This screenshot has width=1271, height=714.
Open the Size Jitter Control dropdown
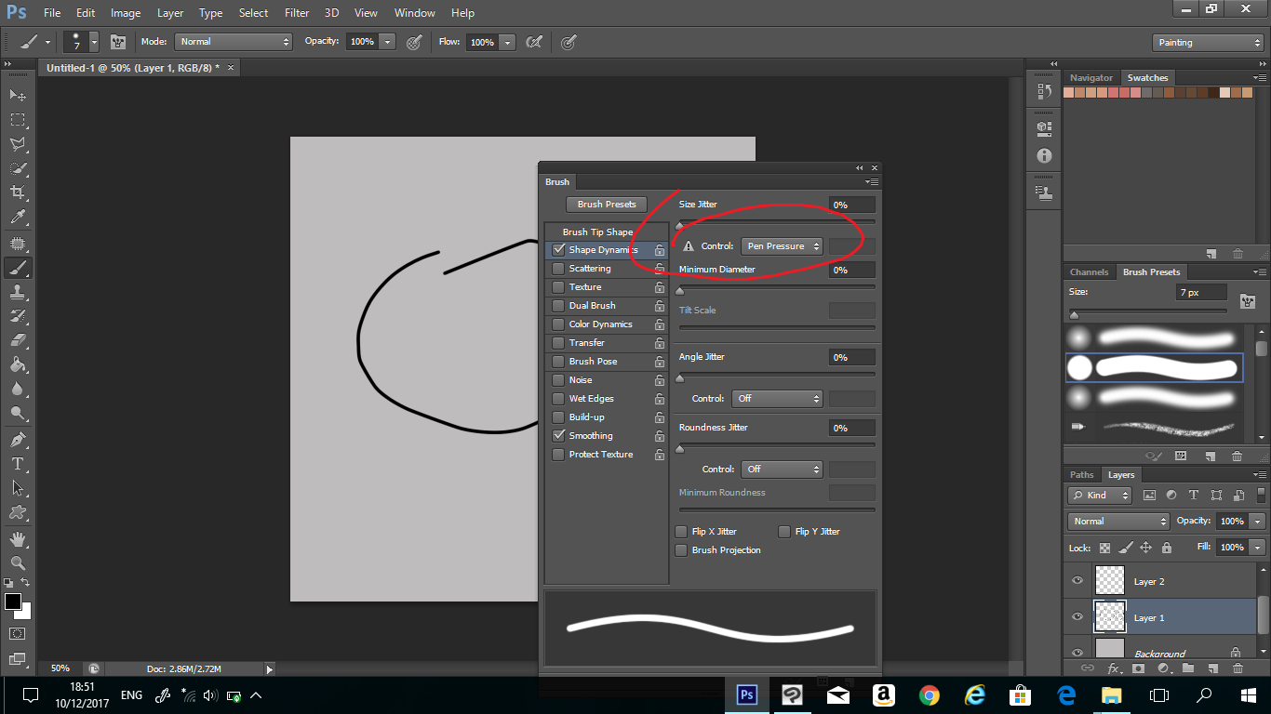coord(783,246)
